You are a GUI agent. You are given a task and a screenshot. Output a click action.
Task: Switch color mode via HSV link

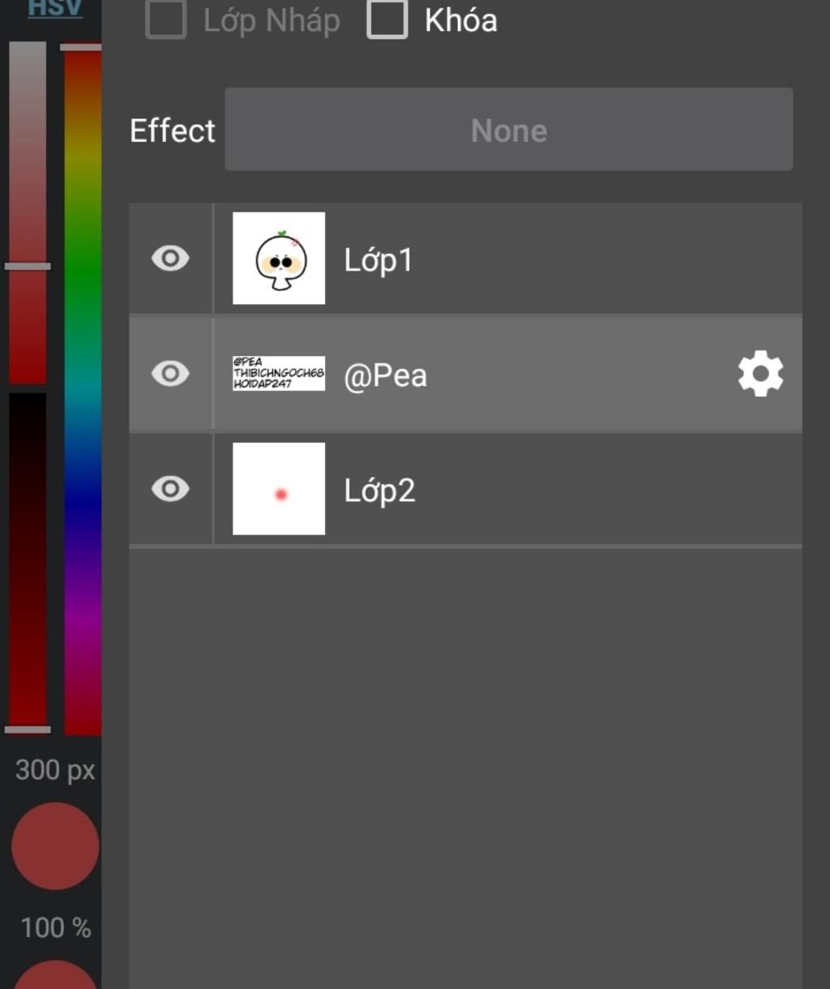55,8
